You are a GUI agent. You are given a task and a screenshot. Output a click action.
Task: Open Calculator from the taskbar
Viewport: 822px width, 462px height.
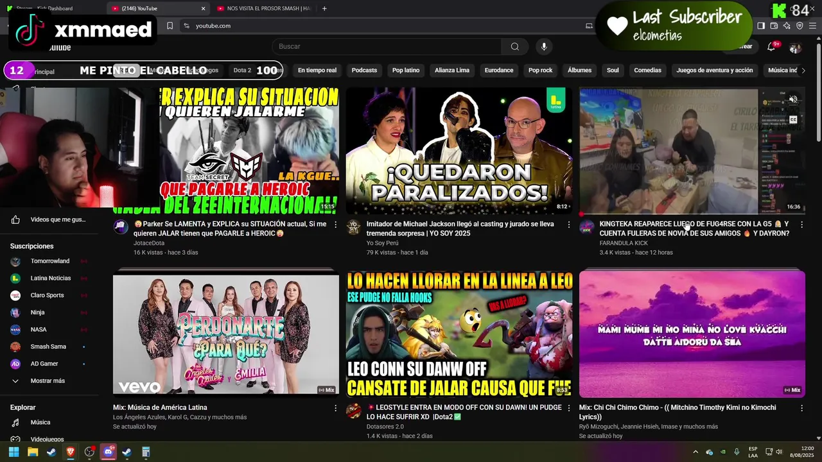pos(146,452)
